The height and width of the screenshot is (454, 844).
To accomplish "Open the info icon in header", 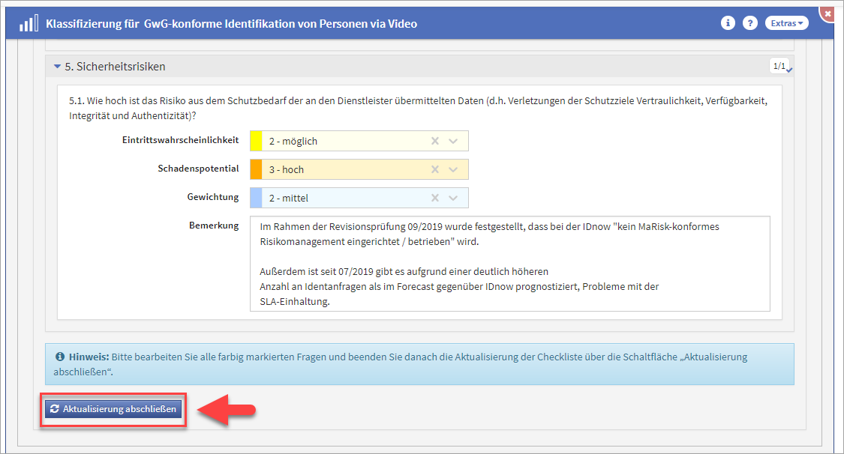I will pyautogui.click(x=727, y=23).
